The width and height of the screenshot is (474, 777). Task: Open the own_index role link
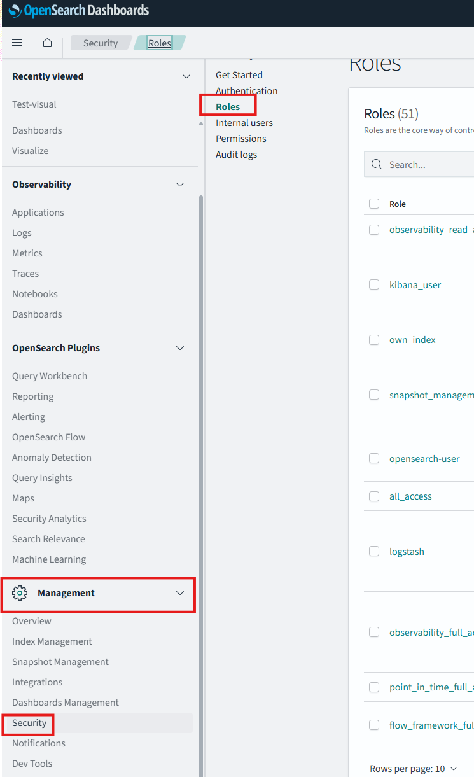point(412,340)
